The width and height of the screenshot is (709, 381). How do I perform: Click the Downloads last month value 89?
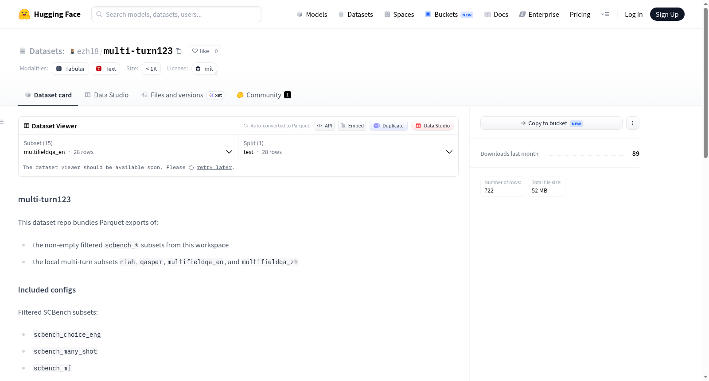click(636, 154)
